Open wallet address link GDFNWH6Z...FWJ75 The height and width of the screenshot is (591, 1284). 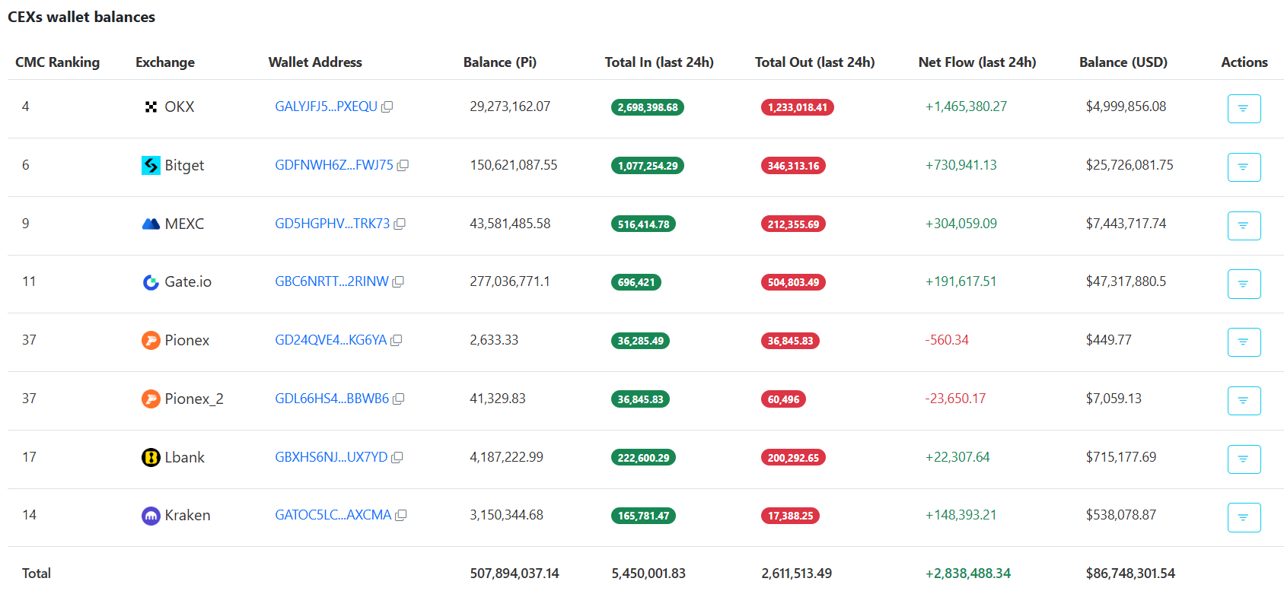point(333,165)
